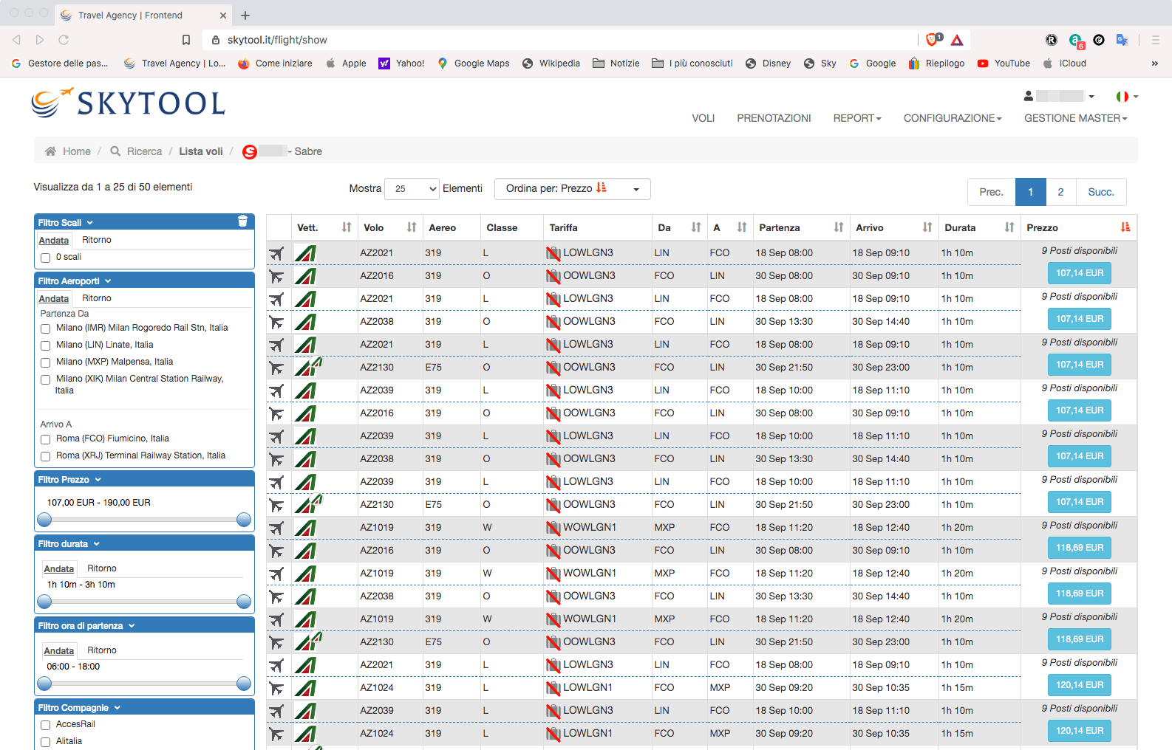Image resolution: width=1172 pixels, height=750 pixels.
Task: Open the PRENOTAZIONI menu
Action: coord(774,118)
